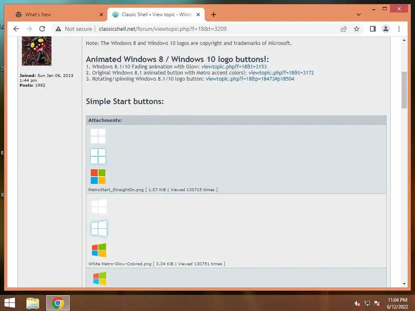Click the colored tilted White Metro-Glow logo
Viewport: 415px width, 311px height.
coord(99,250)
